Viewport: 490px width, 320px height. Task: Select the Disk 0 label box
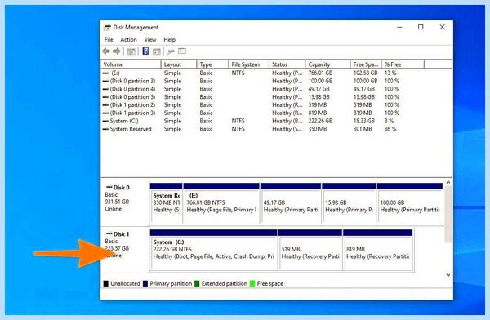coord(125,202)
